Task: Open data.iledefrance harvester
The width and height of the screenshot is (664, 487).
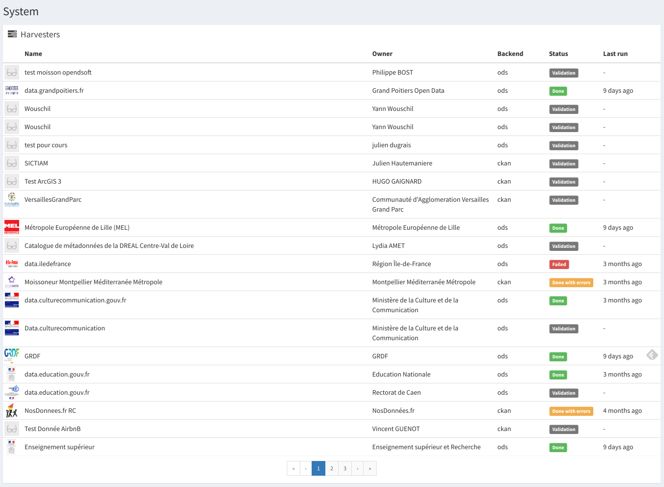Action: click(48, 264)
